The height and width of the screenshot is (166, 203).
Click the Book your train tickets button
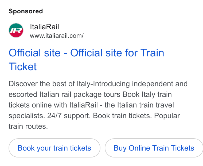coord(54,148)
